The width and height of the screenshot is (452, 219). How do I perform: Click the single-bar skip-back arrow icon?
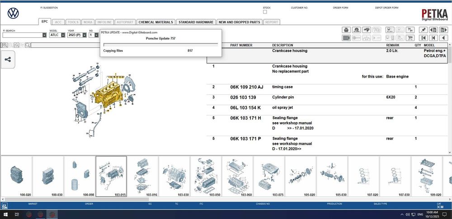point(433,38)
